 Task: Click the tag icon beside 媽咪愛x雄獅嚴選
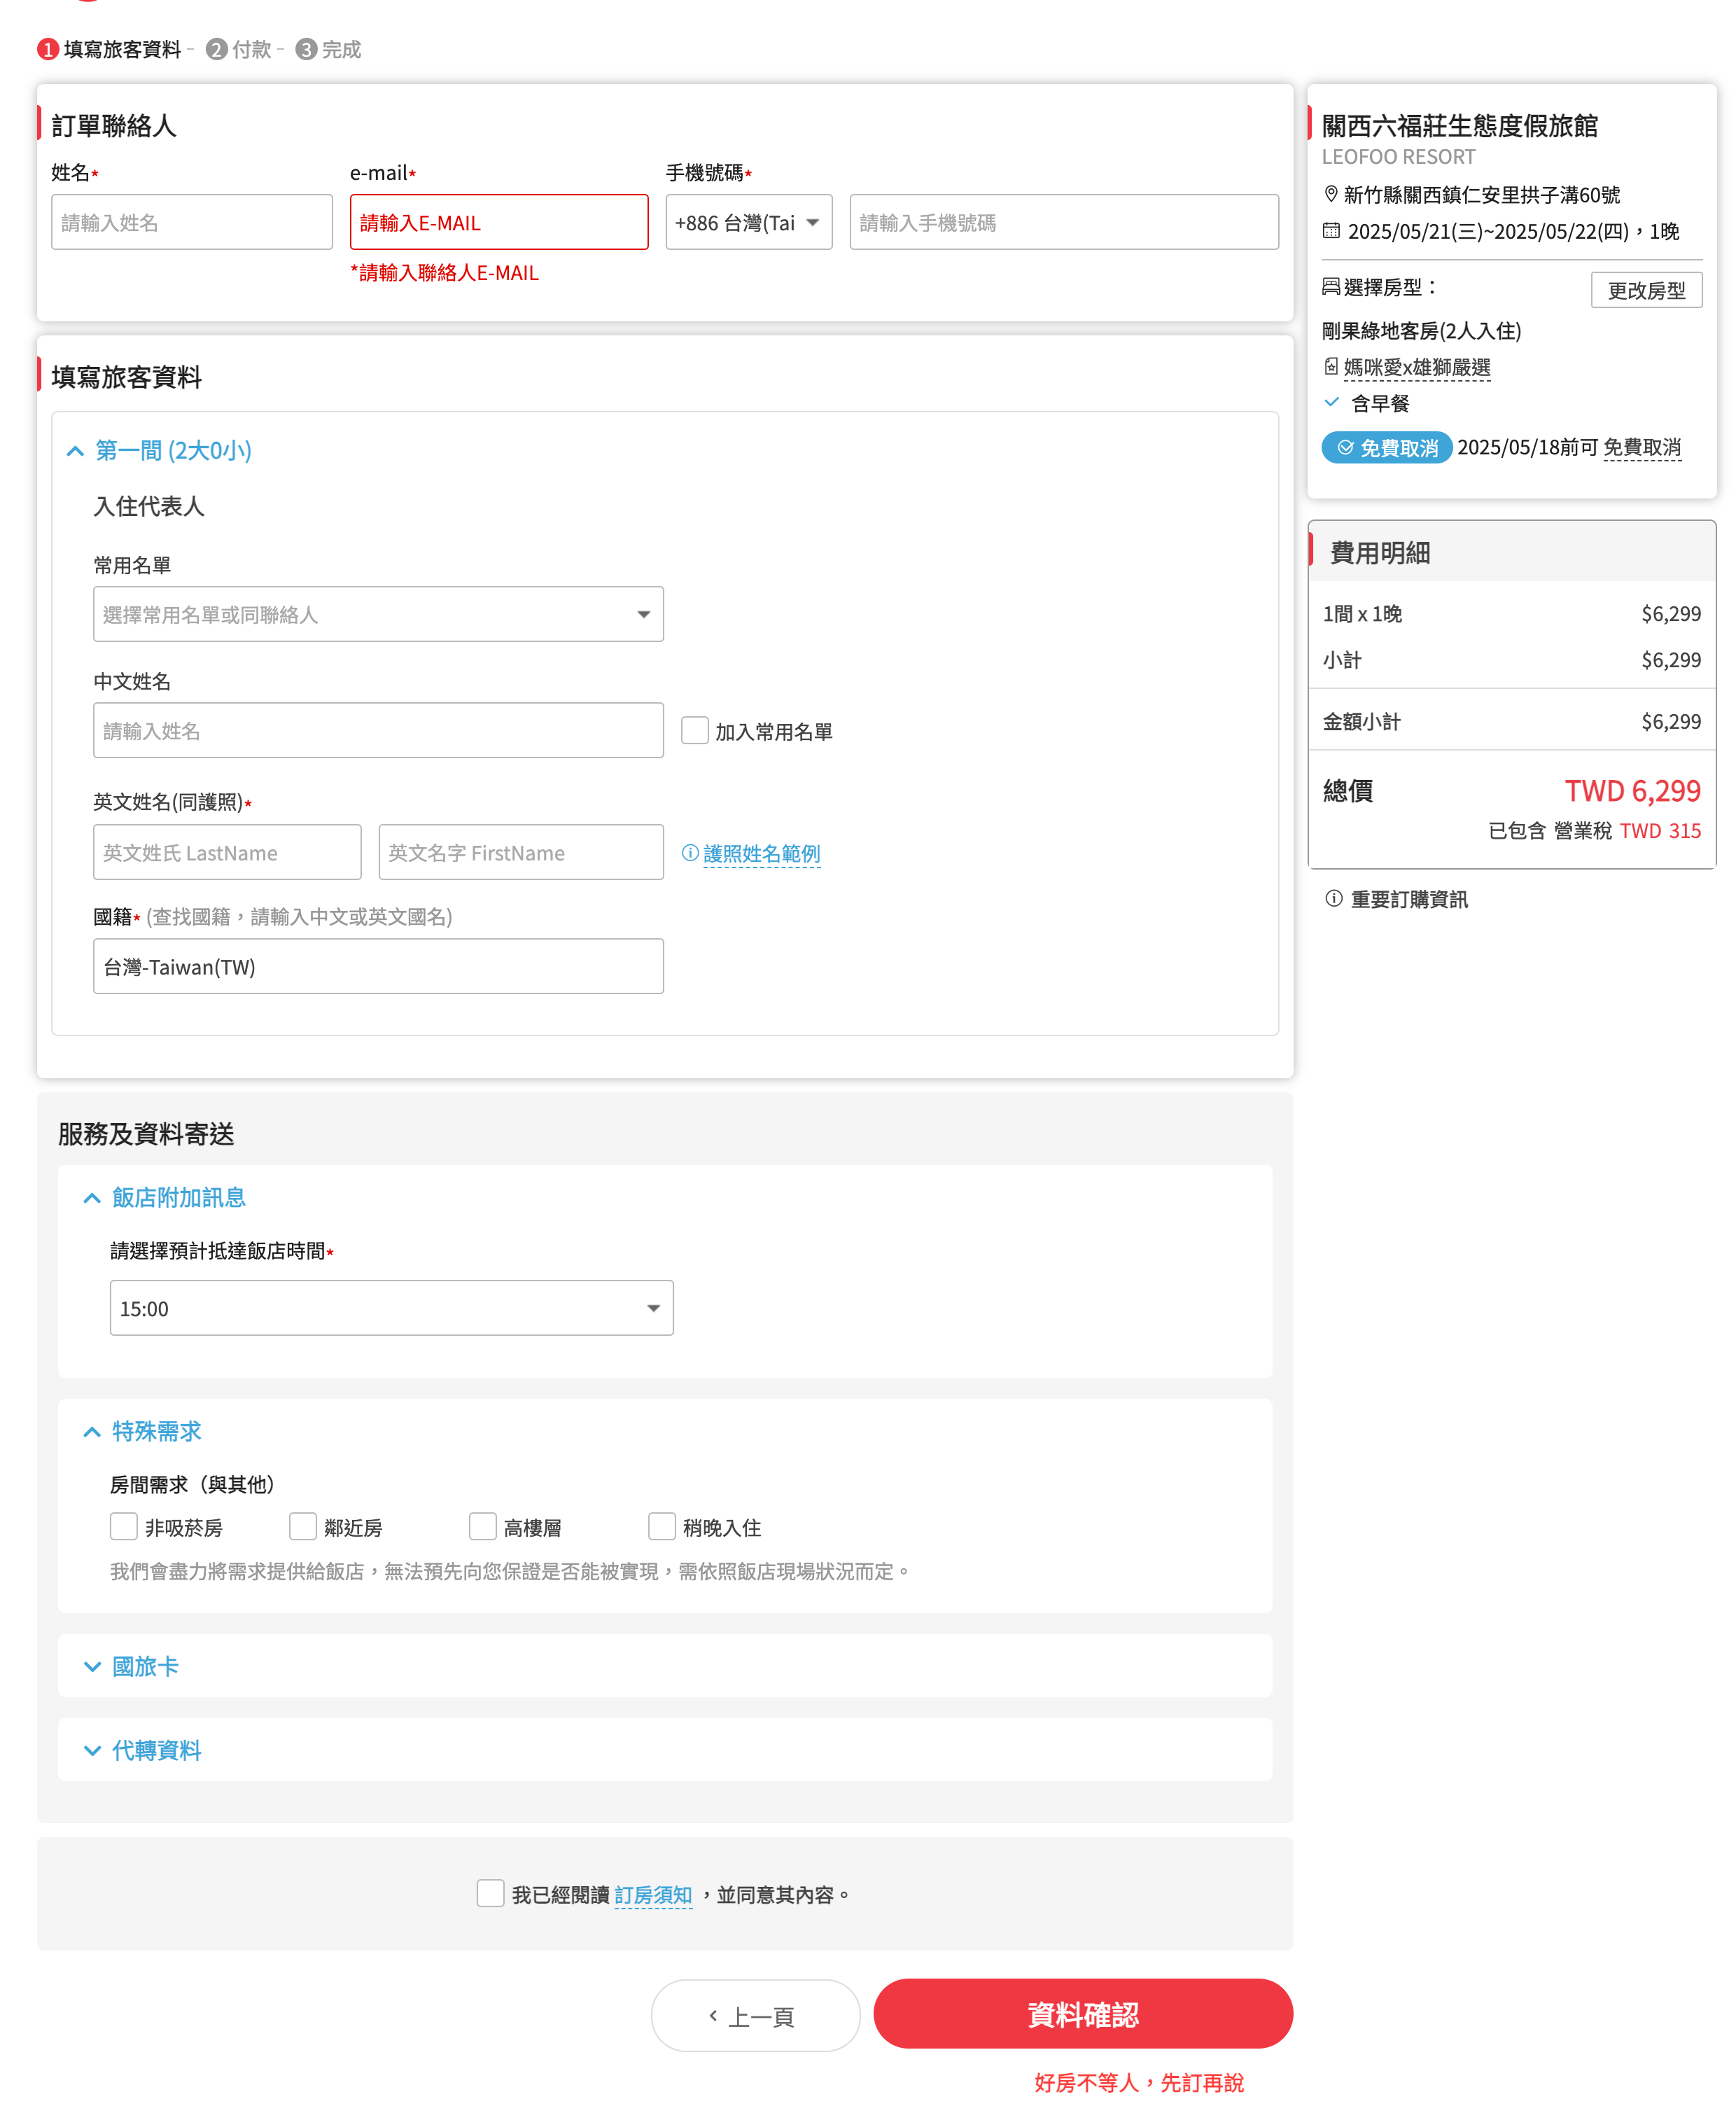tap(1331, 366)
